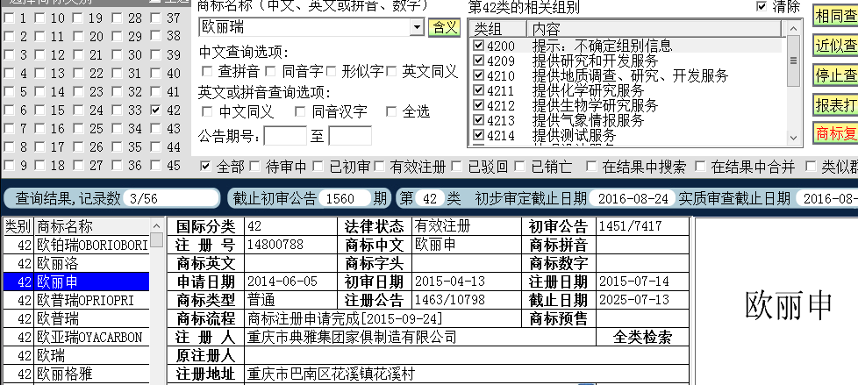
Task: Click the 报表打 button
Action: 835,104
